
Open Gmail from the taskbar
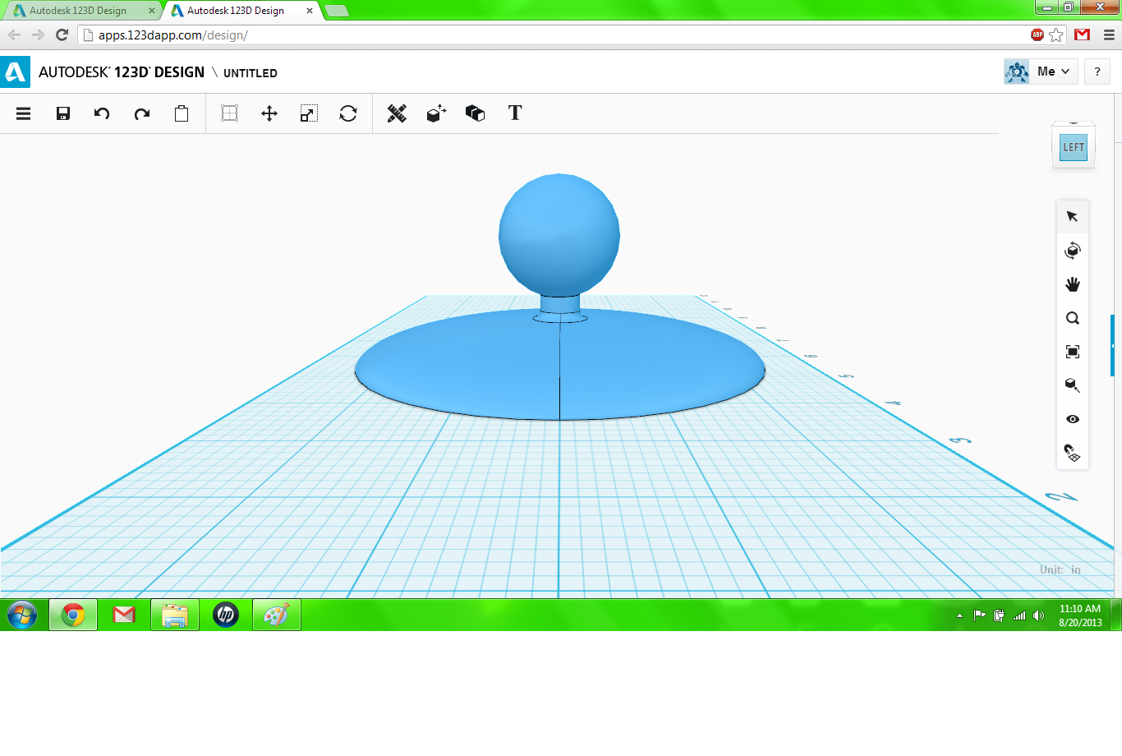(124, 615)
